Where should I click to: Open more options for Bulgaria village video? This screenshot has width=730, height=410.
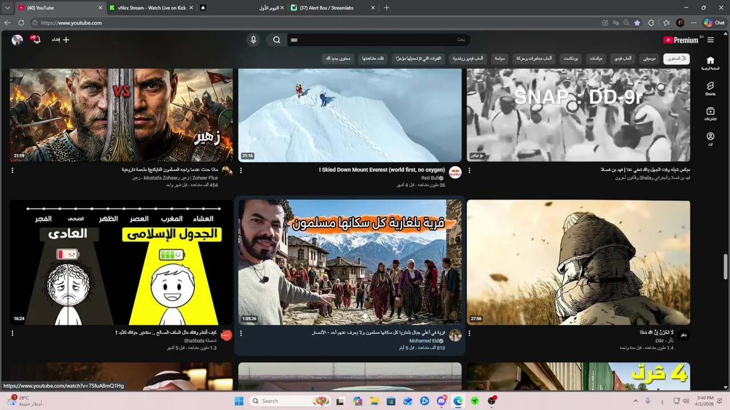tap(241, 333)
